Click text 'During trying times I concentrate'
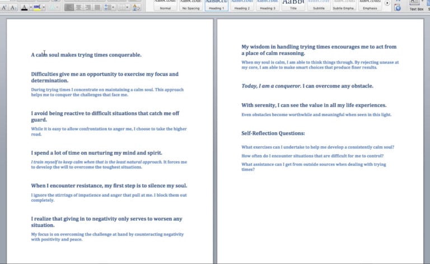The height and width of the screenshot is (264, 430). [107, 92]
